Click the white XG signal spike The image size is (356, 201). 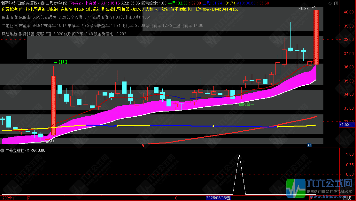239,174
